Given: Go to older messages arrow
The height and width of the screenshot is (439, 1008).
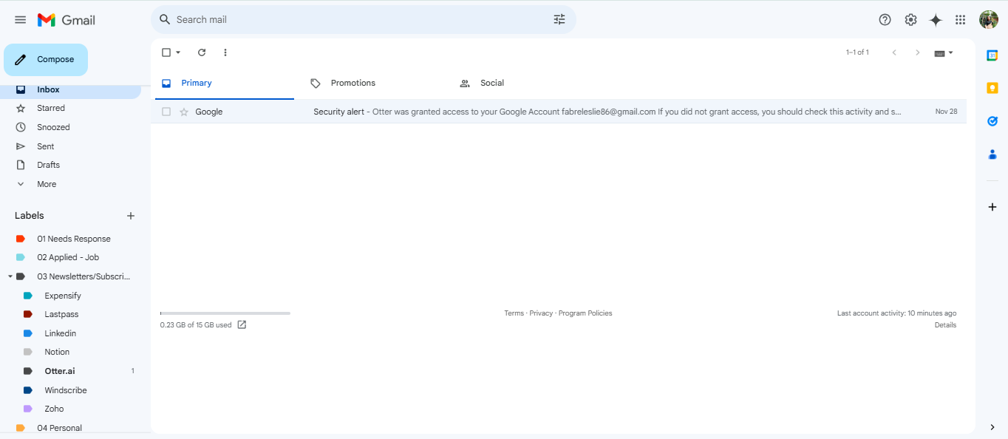Looking at the screenshot, I should coord(918,52).
